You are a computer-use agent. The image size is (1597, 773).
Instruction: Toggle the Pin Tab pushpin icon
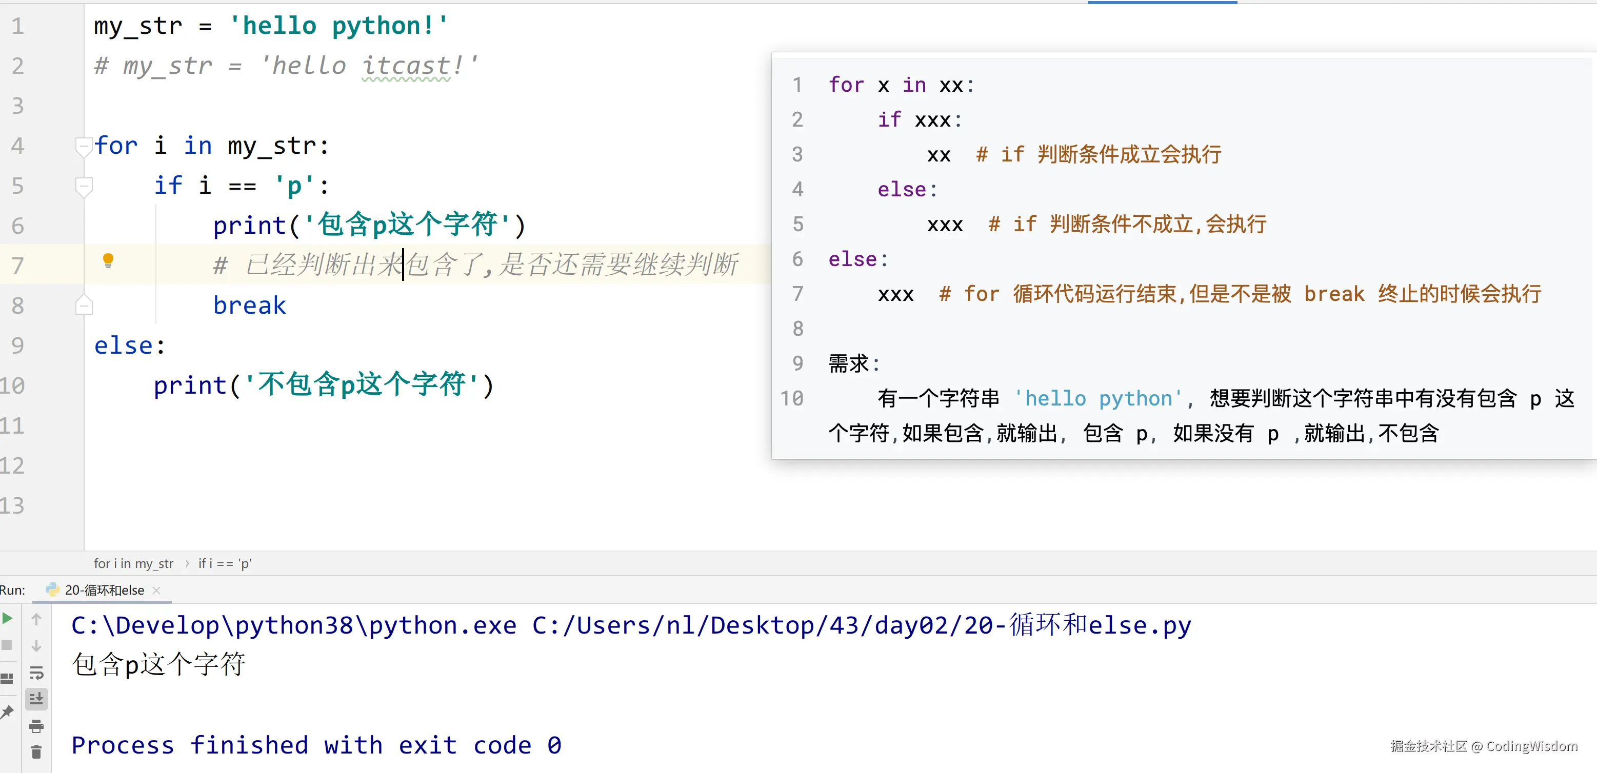point(8,711)
